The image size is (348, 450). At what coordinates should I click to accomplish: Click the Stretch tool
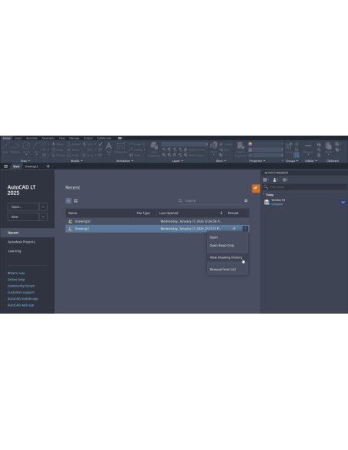(x=59, y=155)
